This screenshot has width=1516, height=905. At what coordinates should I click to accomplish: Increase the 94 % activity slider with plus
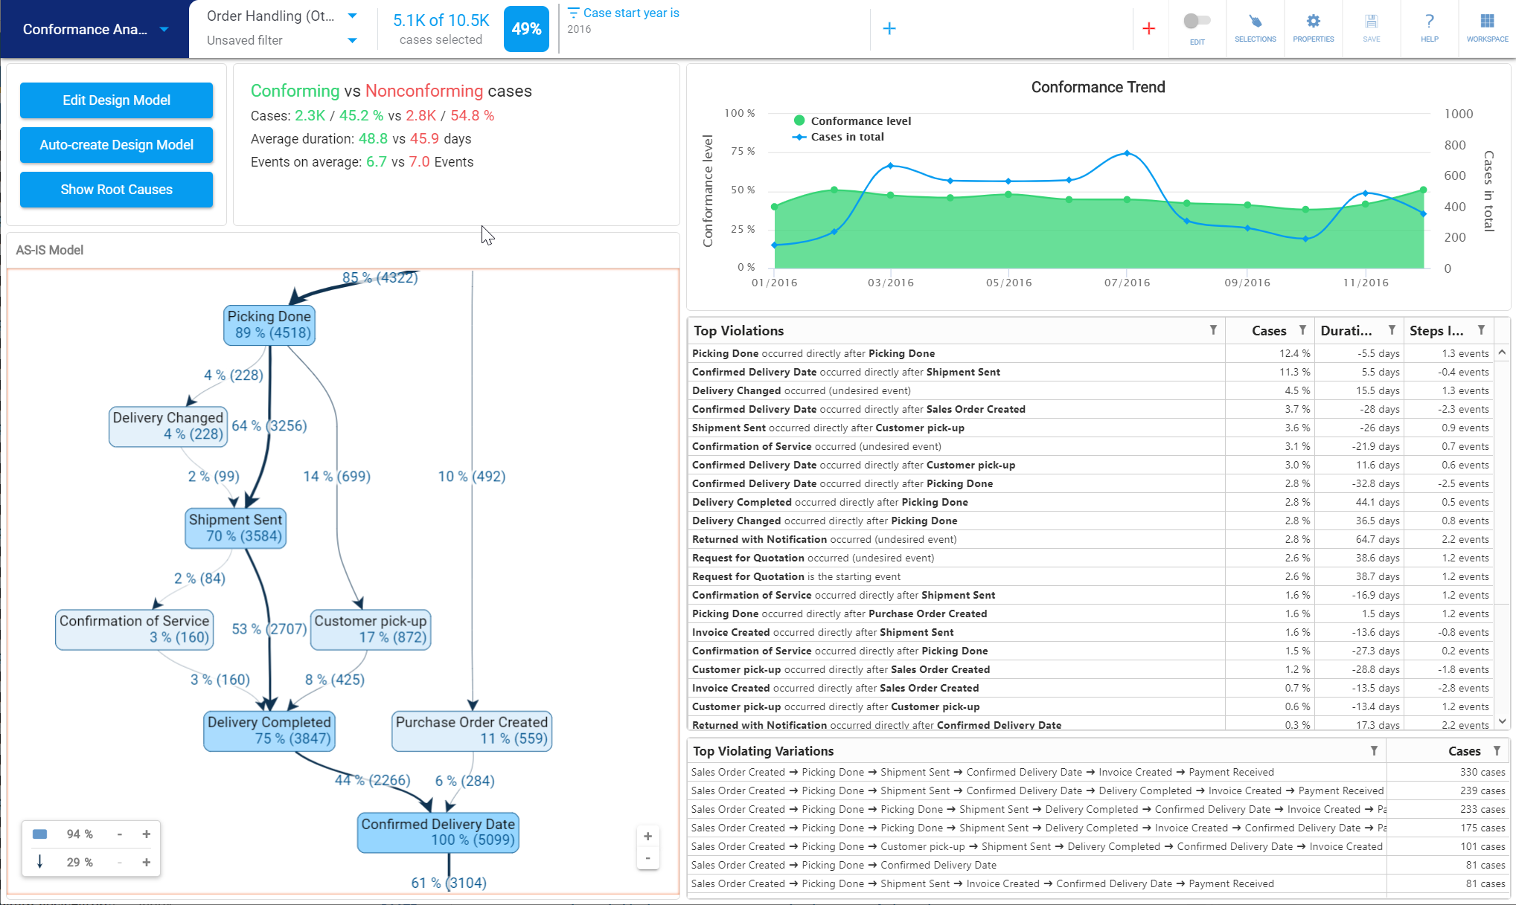[146, 834]
